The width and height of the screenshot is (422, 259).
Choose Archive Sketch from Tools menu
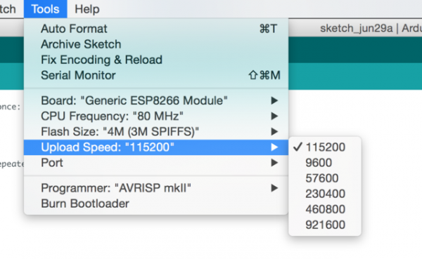pyautogui.click(x=156, y=44)
